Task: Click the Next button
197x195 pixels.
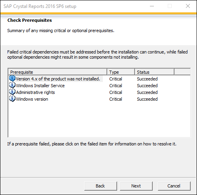Action: click(x=136, y=186)
